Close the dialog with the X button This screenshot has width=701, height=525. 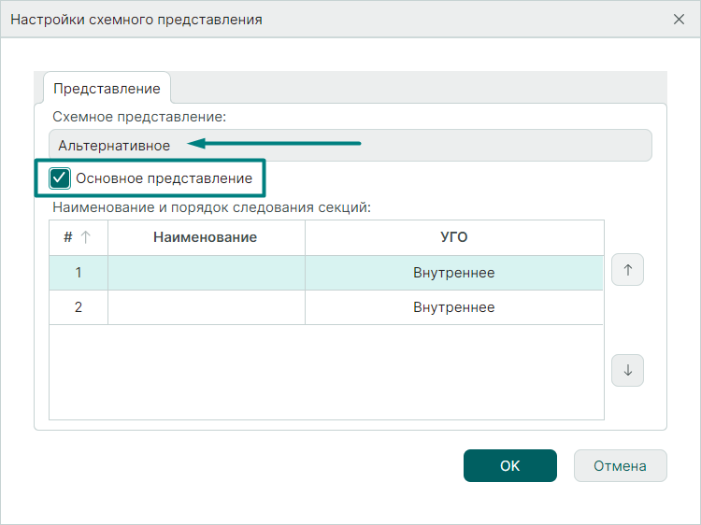pos(679,19)
